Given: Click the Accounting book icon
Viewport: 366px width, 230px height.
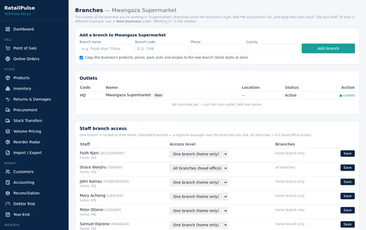Looking at the screenshot, I should (8, 183).
